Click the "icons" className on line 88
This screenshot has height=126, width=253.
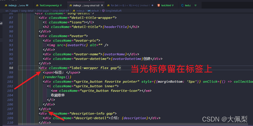tap(77, 22)
